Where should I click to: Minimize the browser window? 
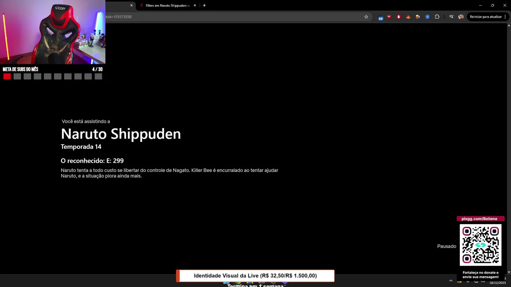480,5
